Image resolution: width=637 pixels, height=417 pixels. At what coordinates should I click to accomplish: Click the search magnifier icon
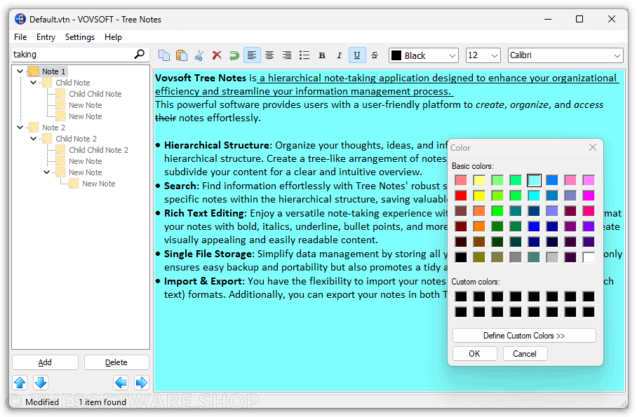coord(140,54)
